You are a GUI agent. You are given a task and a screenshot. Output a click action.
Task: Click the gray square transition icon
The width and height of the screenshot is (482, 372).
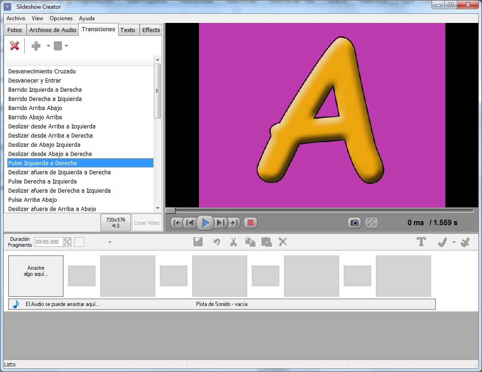point(58,46)
